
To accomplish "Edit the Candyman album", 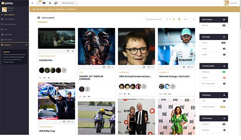I will click(73, 51).
